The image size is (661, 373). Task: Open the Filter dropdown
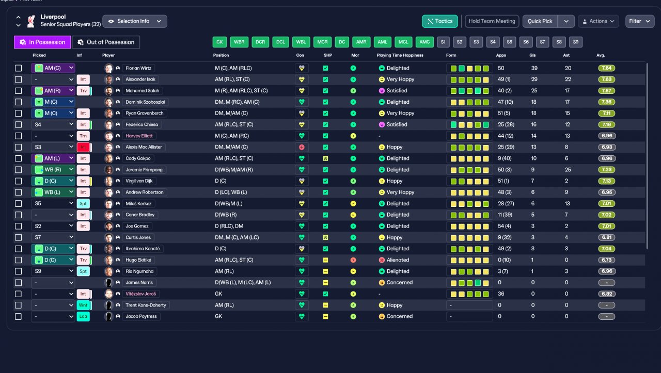[640, 21]
